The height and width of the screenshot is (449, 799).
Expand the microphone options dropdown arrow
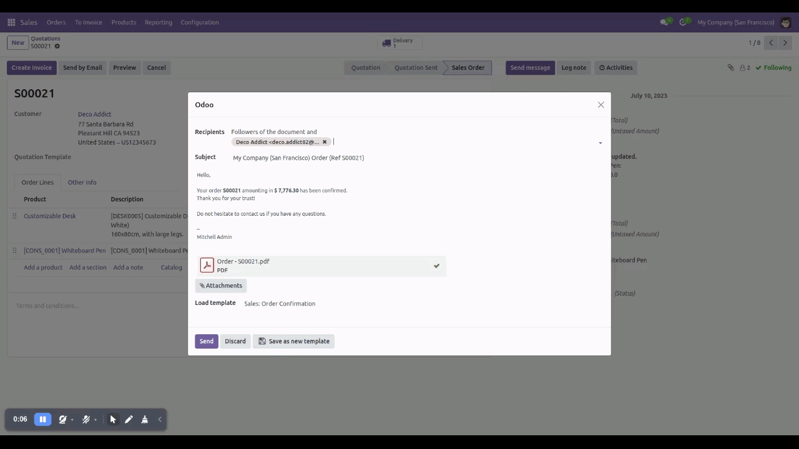click(96, 420)
